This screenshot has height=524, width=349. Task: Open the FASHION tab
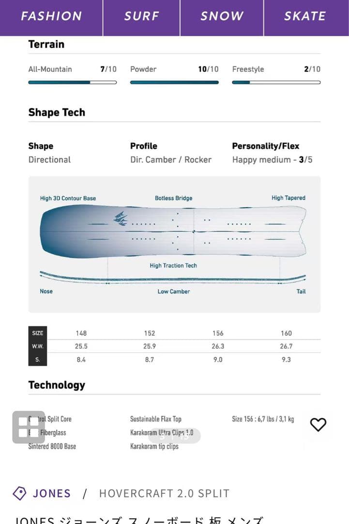[x=51, y=16]
